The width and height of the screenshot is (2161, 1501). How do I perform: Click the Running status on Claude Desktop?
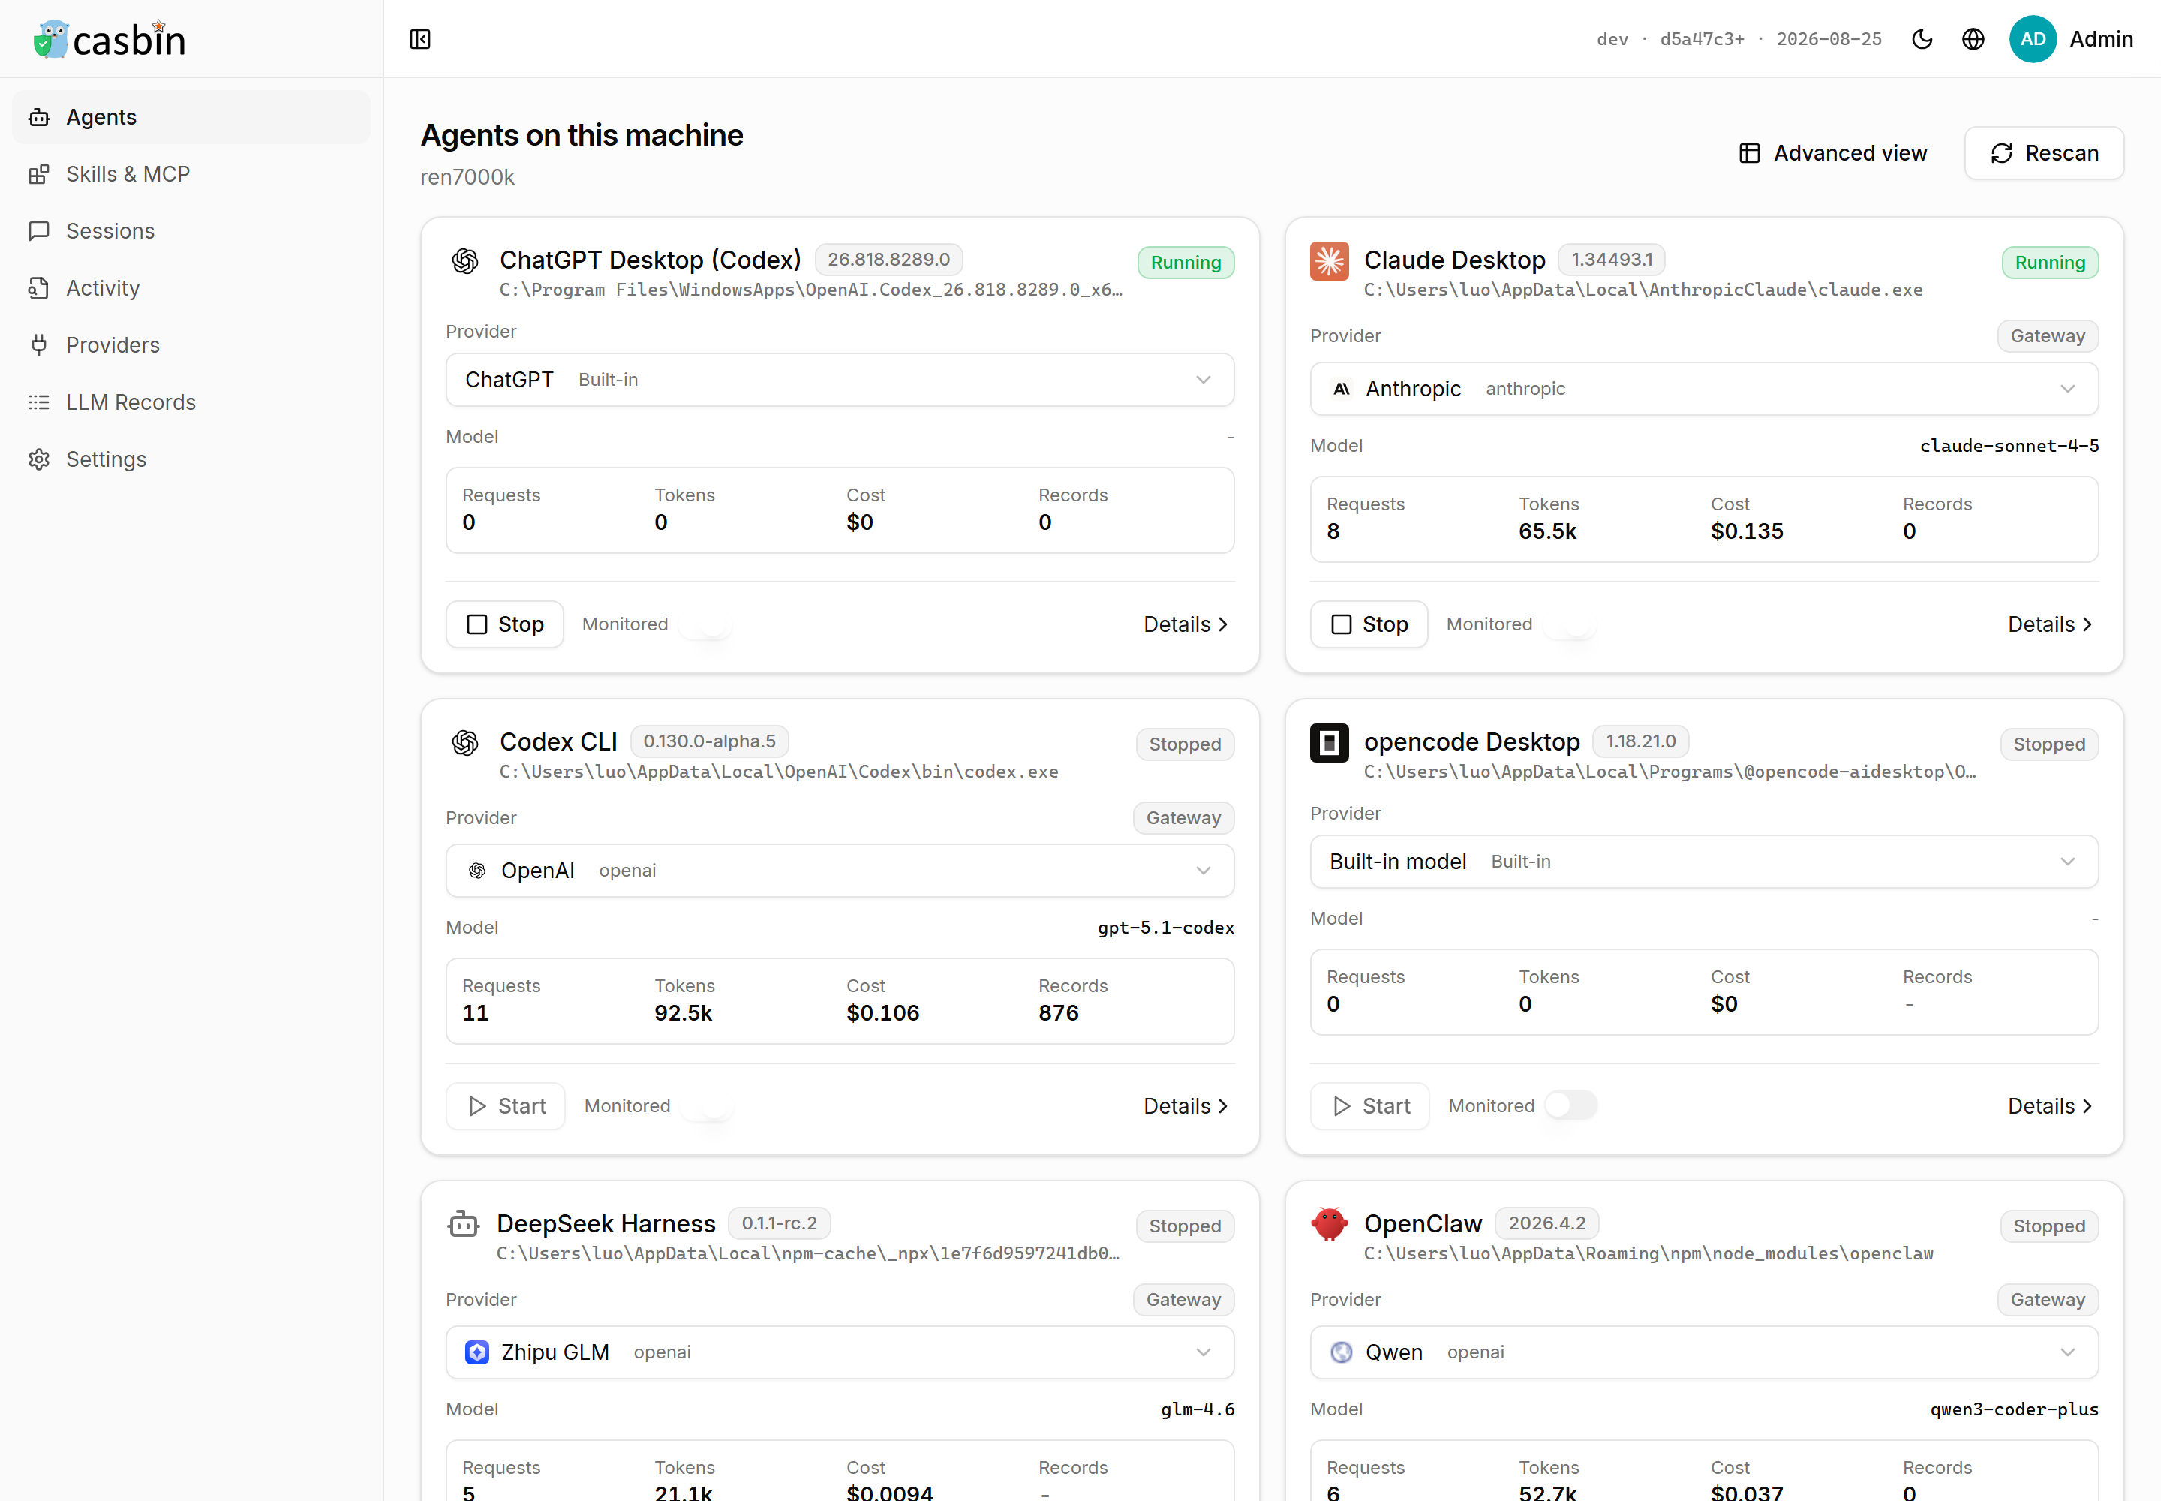click(2050, 263)
